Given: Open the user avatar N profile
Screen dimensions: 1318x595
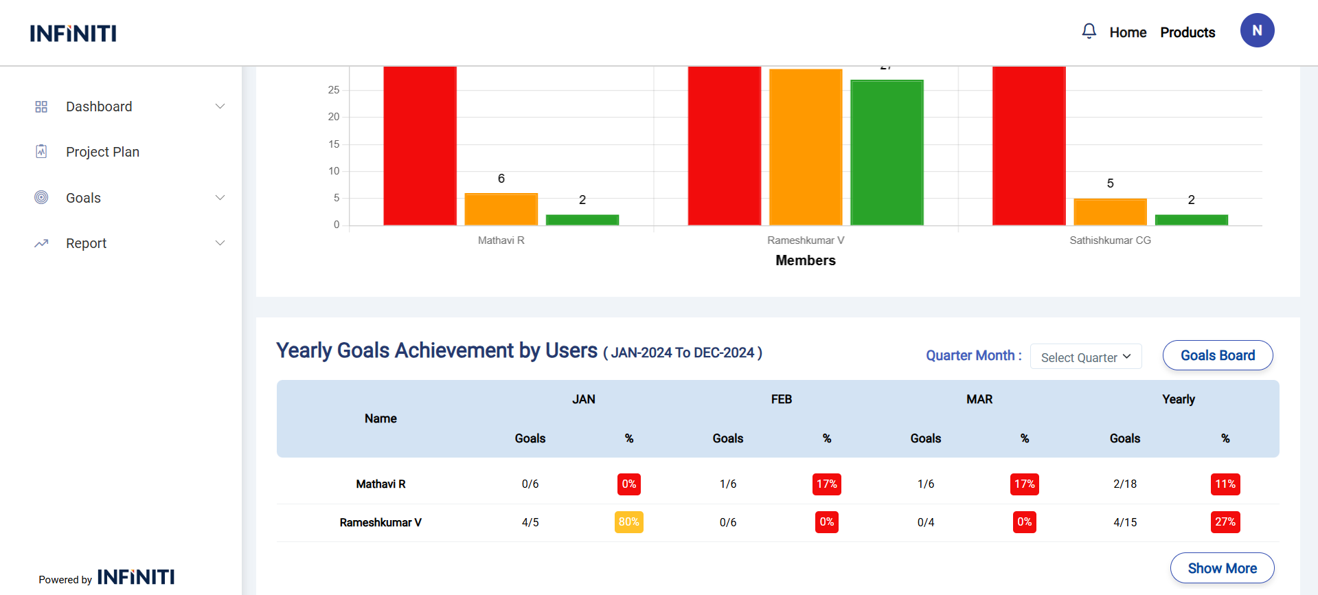Looking at the screenshot, I should pyautogui.click(x=1257, y=31).
